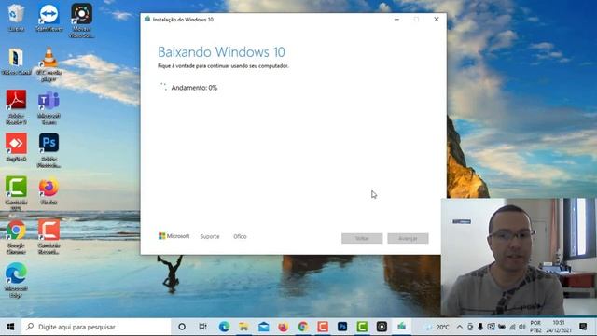Viewport: 597px width, 336px height.
Task: Click the setup icon in window title bar
Action: coord(147,19)
